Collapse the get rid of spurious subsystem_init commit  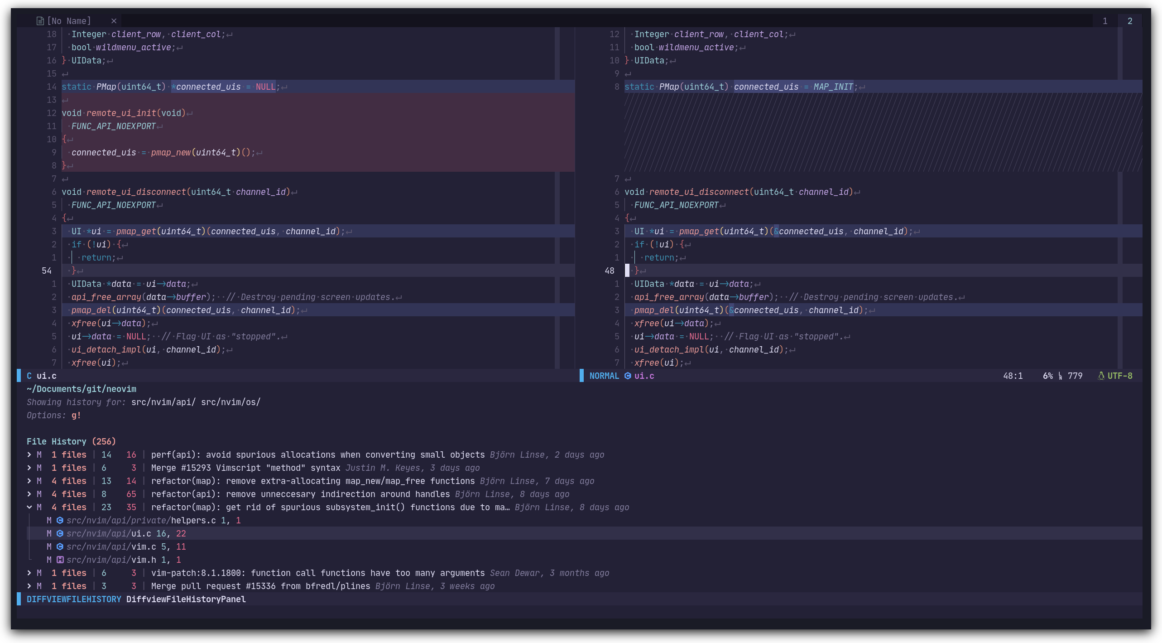coord(29,507)
